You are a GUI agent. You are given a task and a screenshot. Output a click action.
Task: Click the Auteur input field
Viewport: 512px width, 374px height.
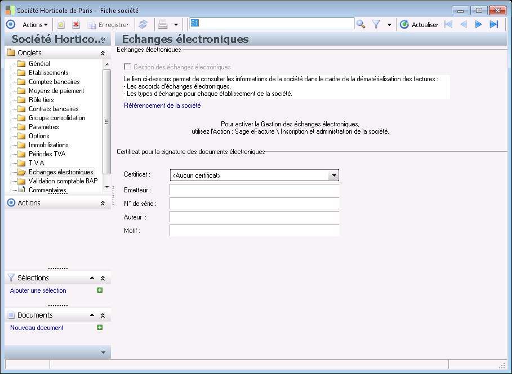(x=255, y=217)
